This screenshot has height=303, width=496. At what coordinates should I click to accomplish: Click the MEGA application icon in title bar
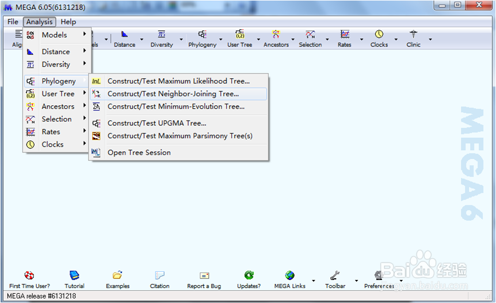[8, 7]
